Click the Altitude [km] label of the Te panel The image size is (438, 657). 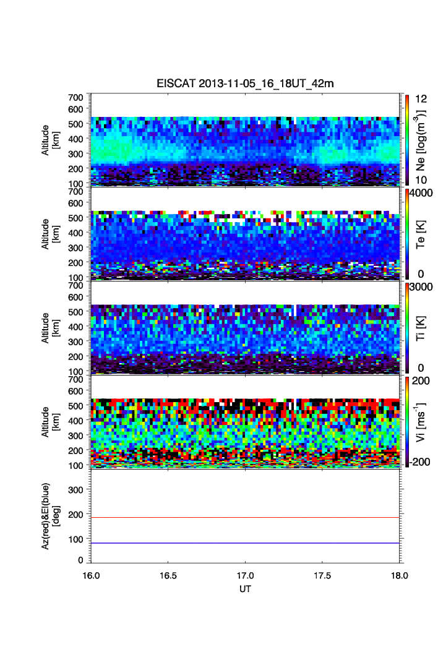tap(50, 234)
